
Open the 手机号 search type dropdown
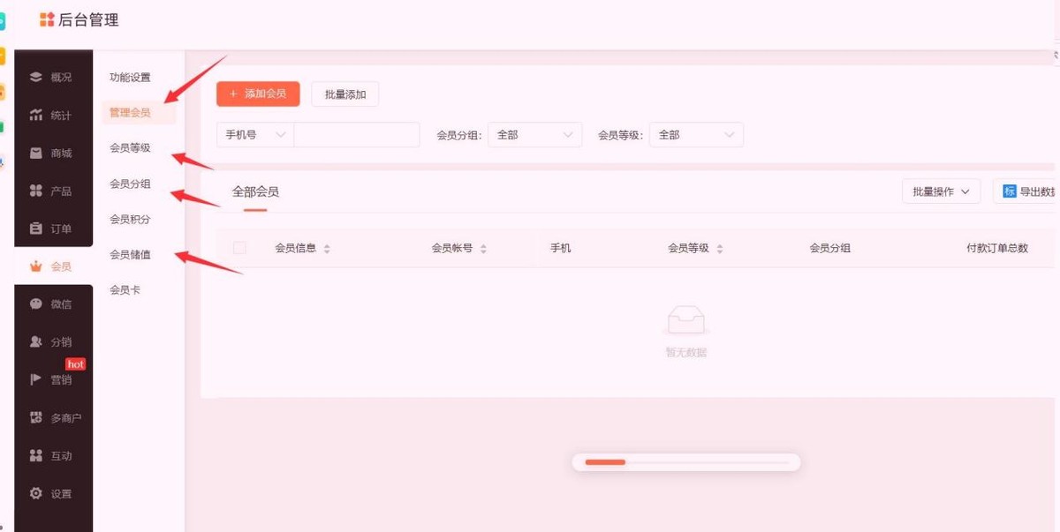pyautogui.click(x=254, y=134)
